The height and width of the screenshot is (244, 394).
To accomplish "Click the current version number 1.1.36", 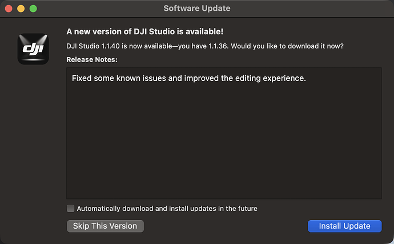I will click(219, 46).
